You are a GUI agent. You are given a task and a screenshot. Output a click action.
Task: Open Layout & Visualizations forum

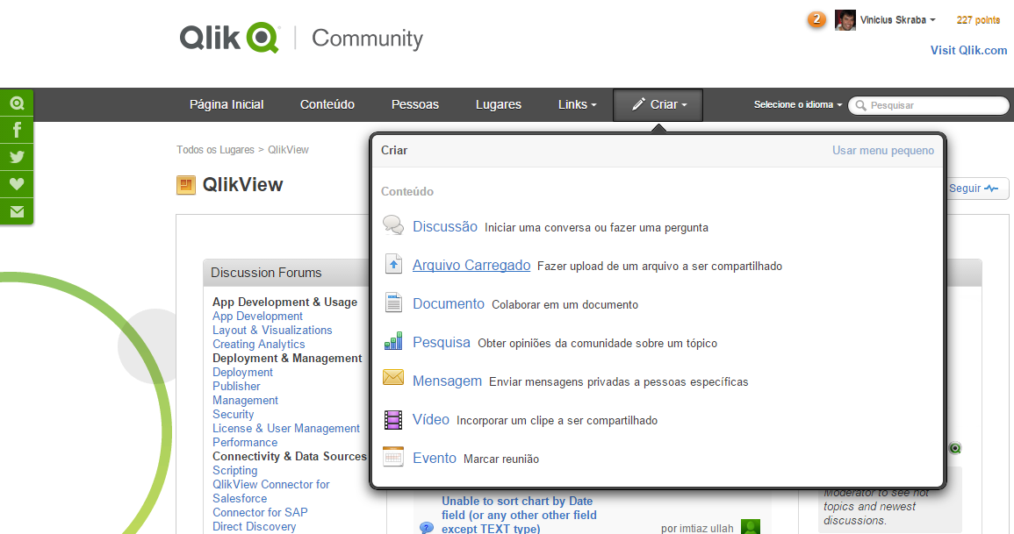click(x=272, y=330)
